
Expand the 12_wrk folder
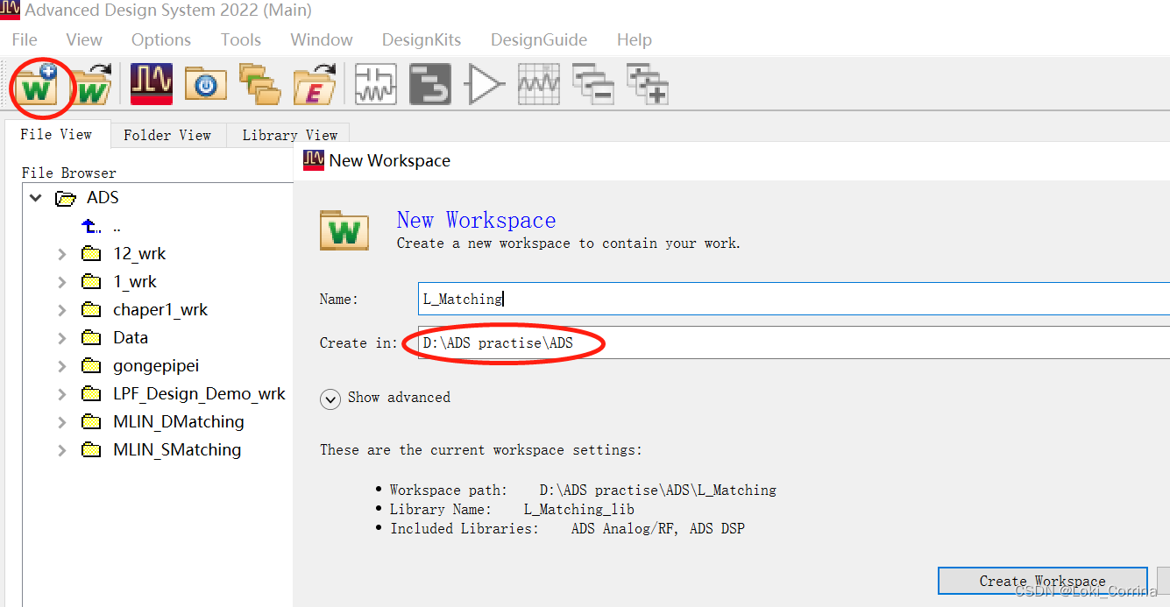[x=62, y=254]
